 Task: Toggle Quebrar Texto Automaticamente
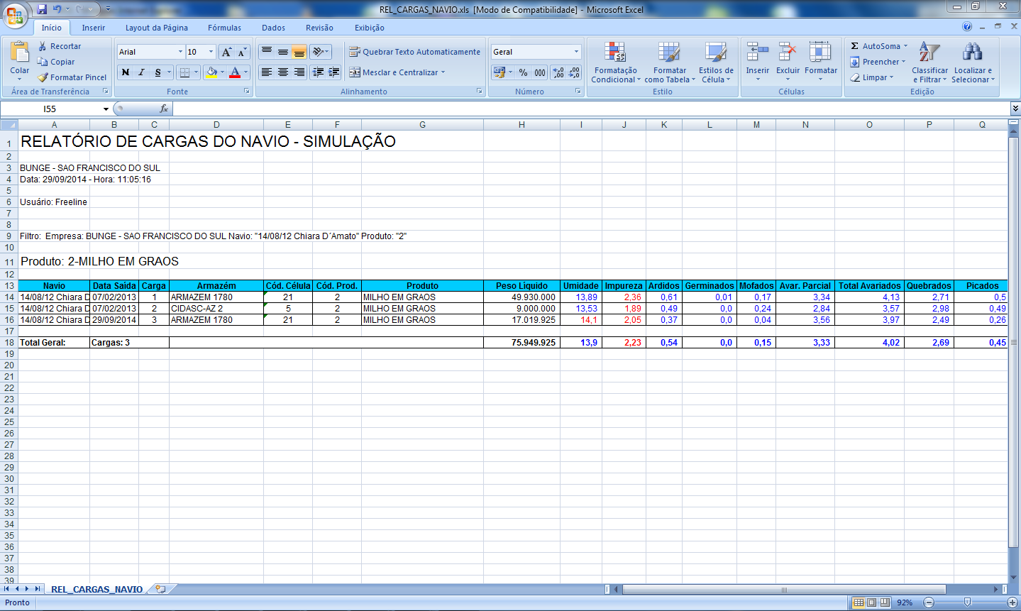click(x=414, y=52)
